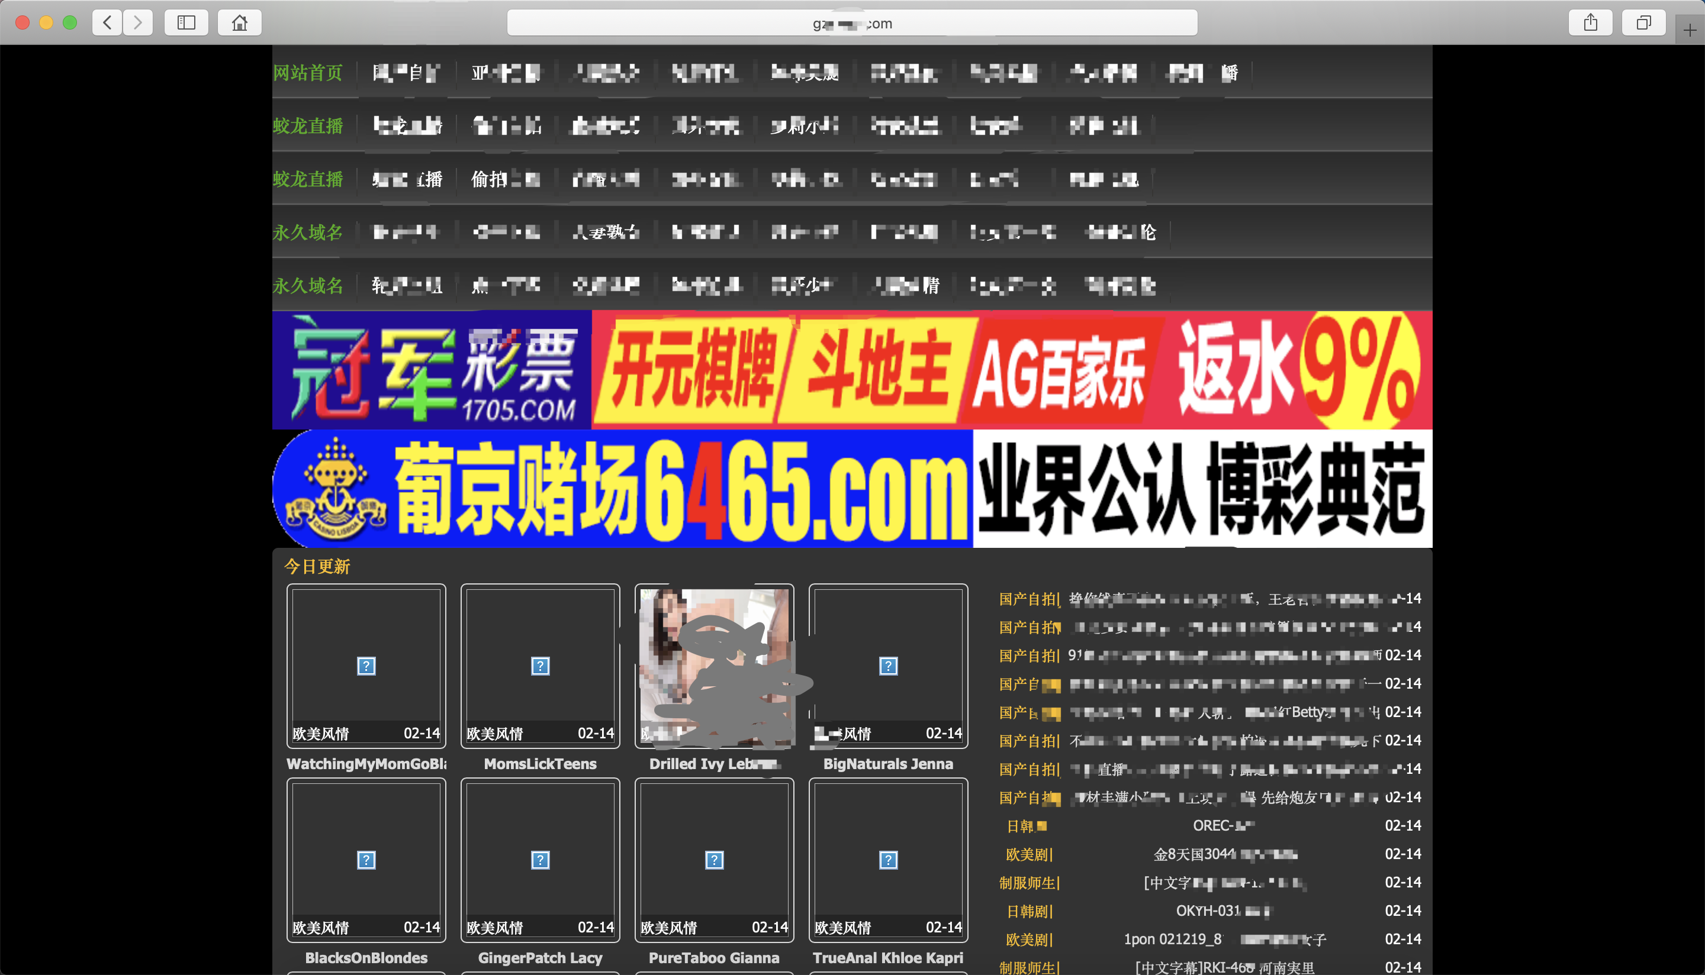Open the BigNaturals Jenna title link
The height and width of the screenshot is (975, 1705).
tap(889, 764)
